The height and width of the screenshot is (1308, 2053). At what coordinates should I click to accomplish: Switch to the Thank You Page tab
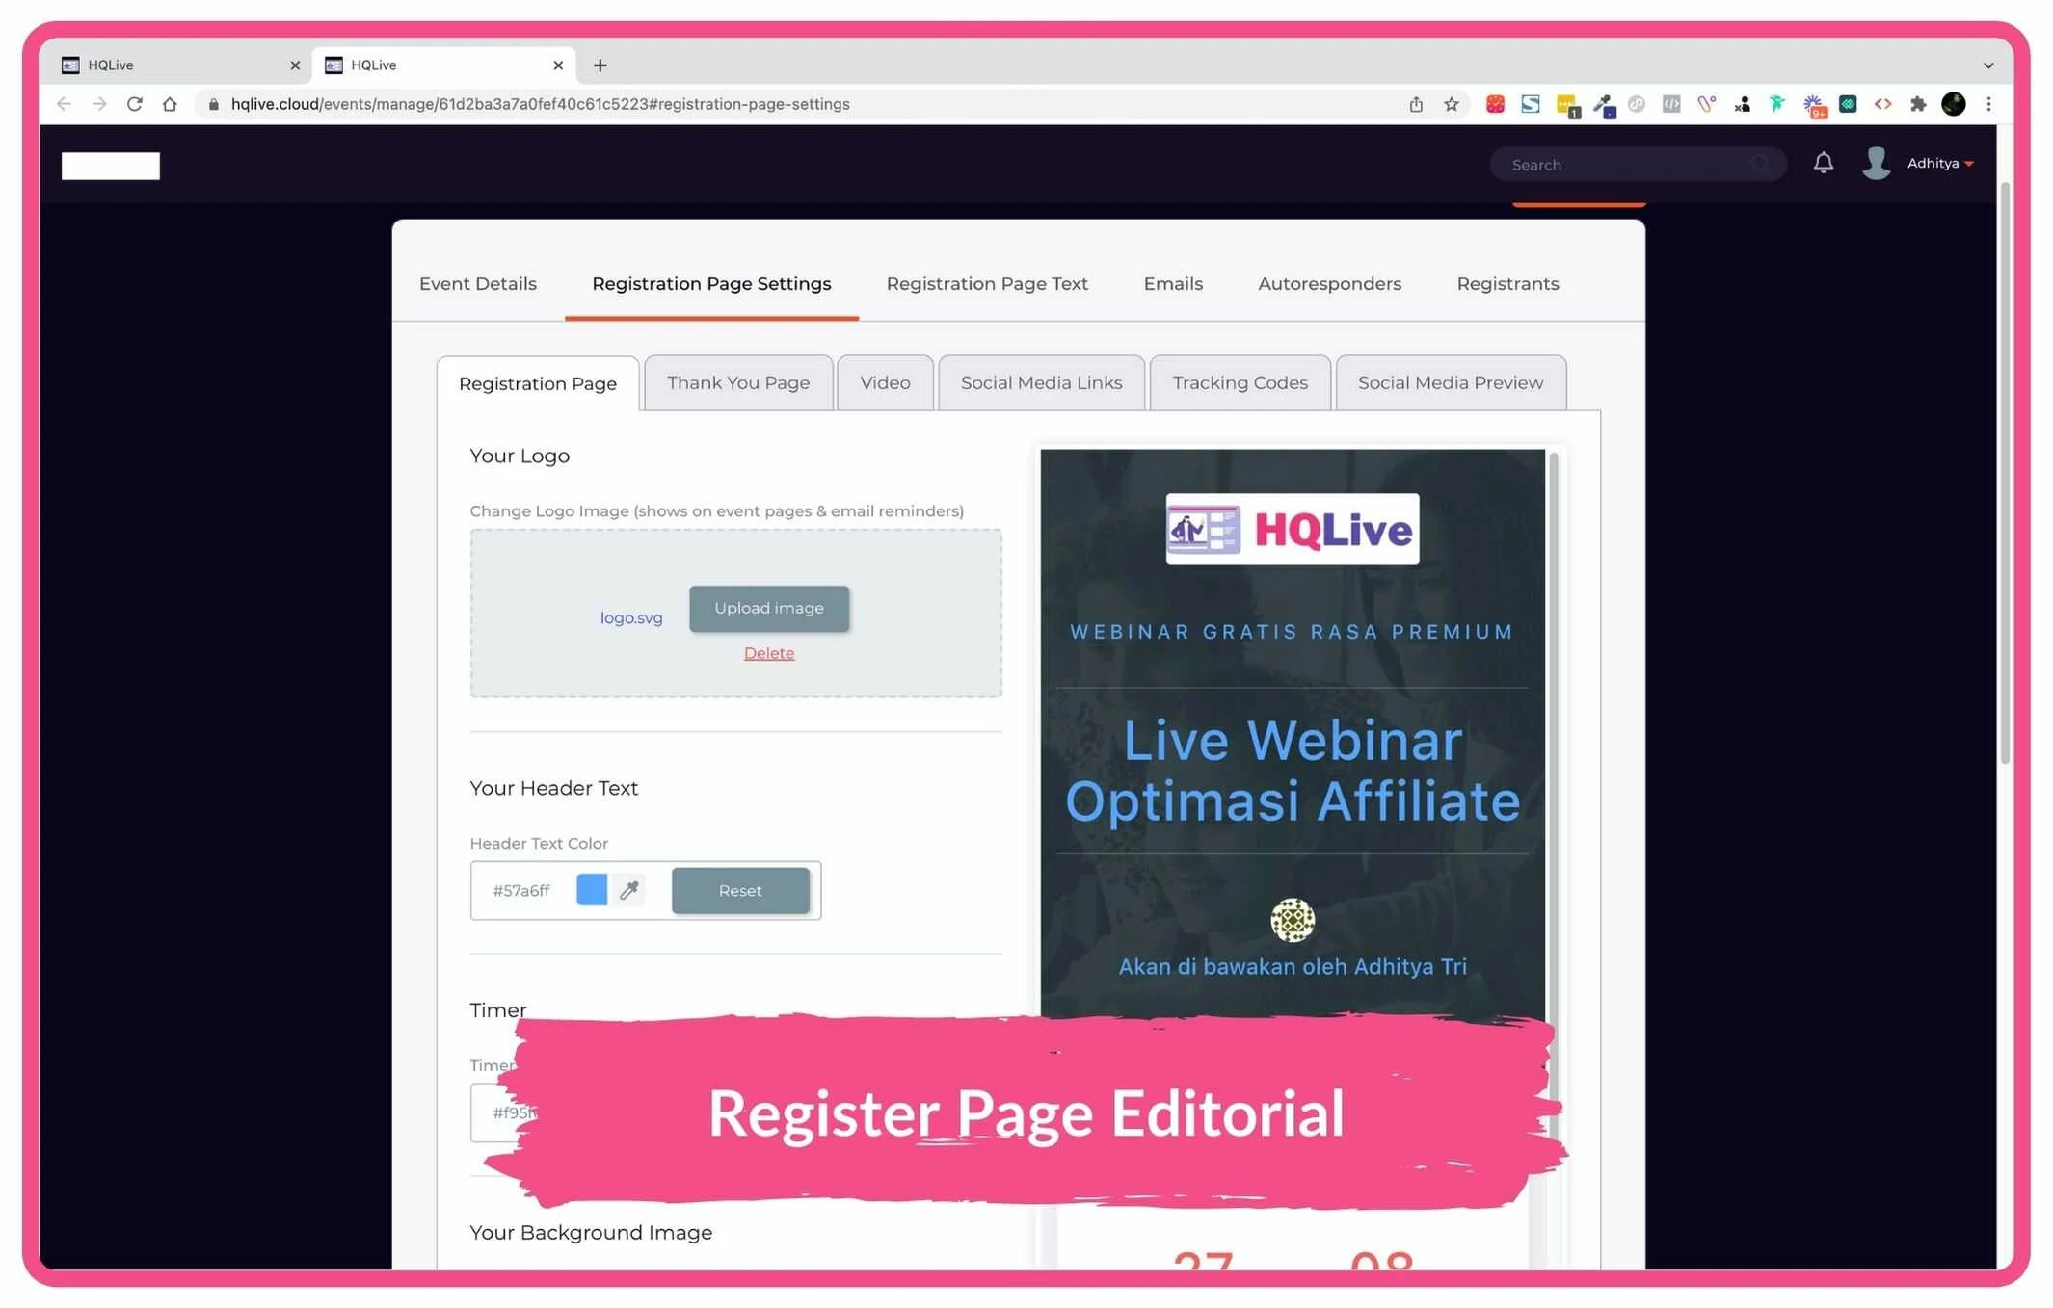737,382
